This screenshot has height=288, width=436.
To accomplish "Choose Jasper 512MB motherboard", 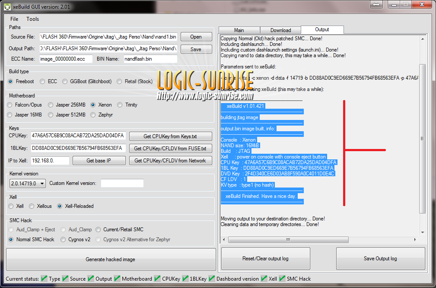I will point(67,115).
